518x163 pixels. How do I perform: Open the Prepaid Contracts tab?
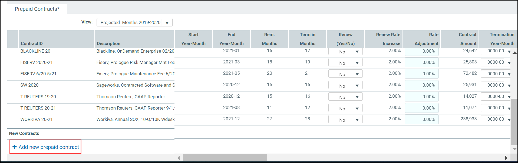pyautogui.click(x=37, y=9)
